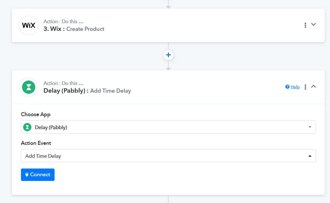The image size is (330, 203).
Task: Click the 'Add Time Delay' selected value
Action: 43,156
